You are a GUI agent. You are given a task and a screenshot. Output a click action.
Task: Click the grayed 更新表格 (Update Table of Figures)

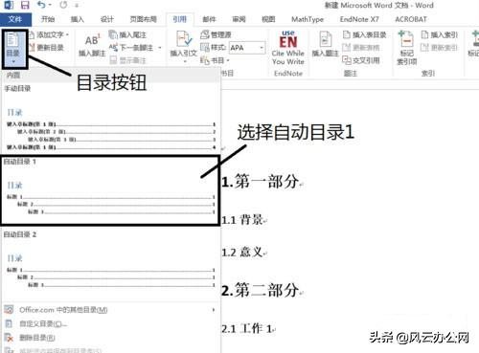click(361, 48)
